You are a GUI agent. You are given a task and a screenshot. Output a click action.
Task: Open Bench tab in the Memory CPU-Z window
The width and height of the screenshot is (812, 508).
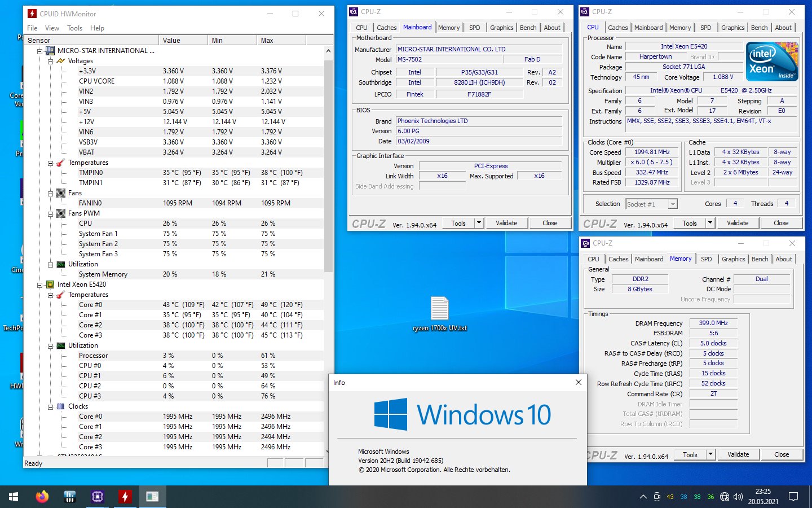point(760,259)
